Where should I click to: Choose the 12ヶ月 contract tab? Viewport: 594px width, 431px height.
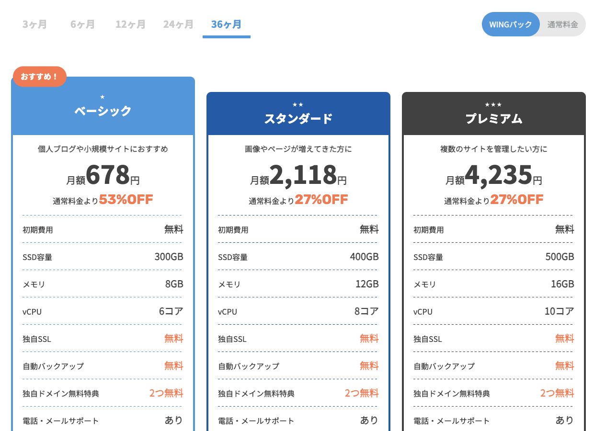click(x=130, y=24)
